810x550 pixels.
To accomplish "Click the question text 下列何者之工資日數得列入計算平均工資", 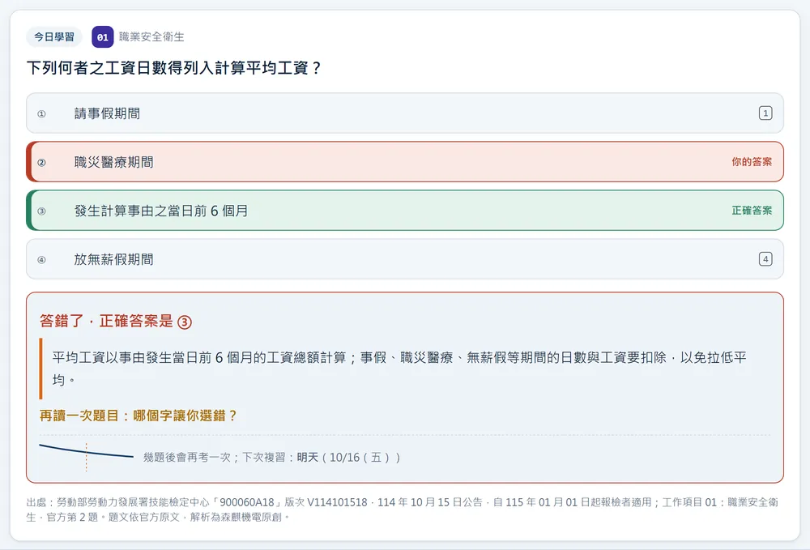I will [174, 68].
